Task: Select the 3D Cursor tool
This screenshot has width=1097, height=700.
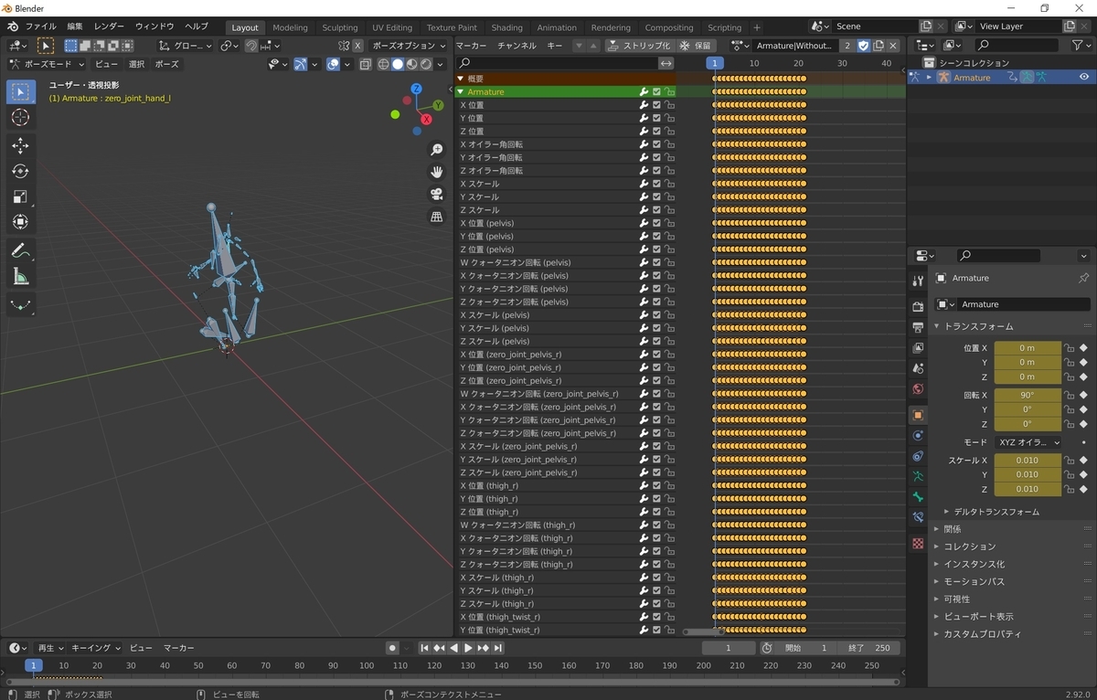Action: tap(20, 118)
